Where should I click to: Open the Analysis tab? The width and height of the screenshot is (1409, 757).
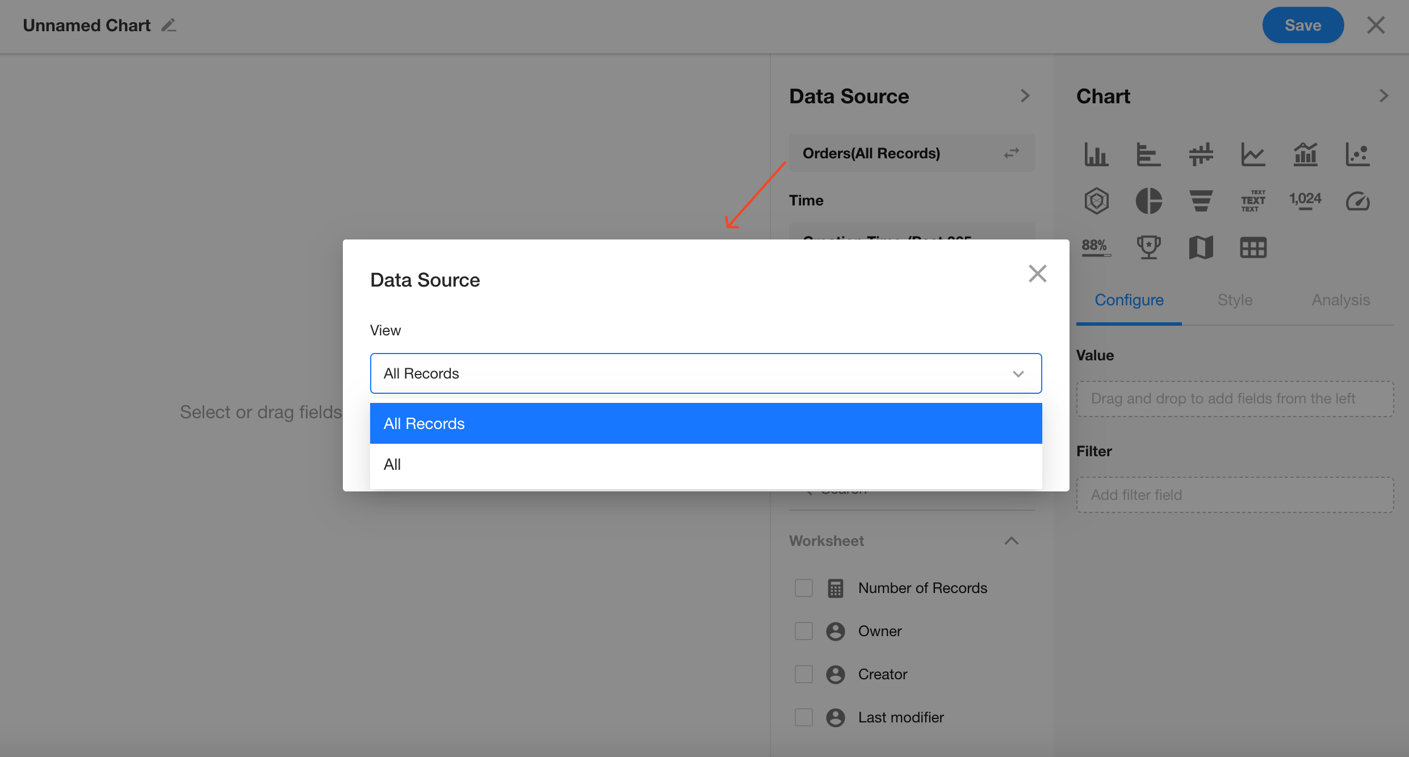[1340, 300]
